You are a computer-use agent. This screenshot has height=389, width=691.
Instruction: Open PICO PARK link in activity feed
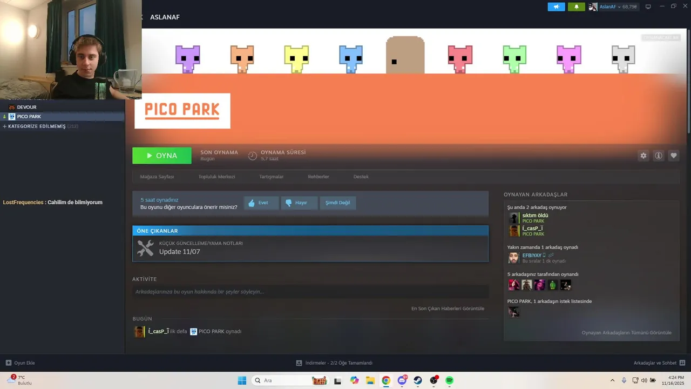pyautogui.click(x=211, y=331)
